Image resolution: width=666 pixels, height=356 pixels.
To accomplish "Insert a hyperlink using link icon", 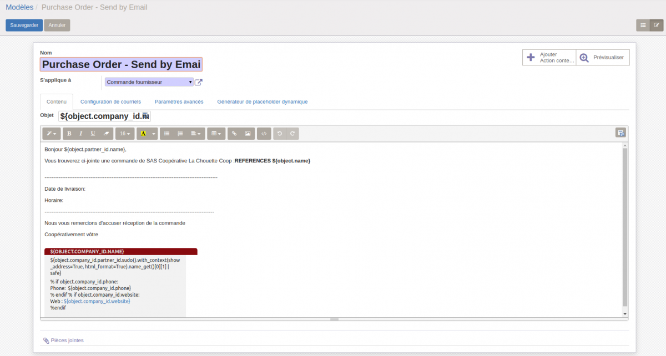I will (x=234, y=134).
